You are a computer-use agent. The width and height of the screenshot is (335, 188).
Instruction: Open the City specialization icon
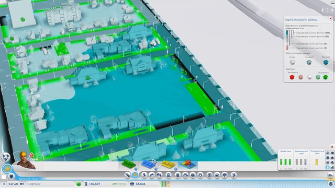click(234, 175)
